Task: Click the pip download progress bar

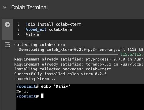Action: tap(72, 55)
